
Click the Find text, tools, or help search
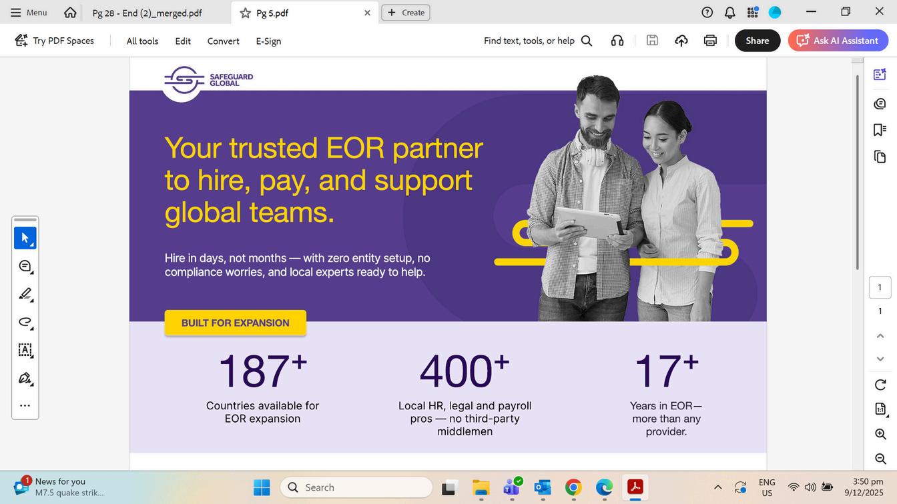pos(538,41)
